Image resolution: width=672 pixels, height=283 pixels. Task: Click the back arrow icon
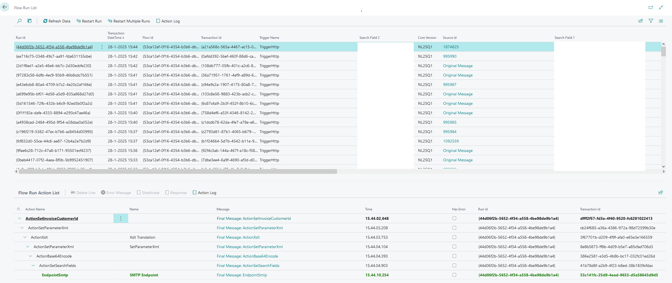pos(5,7)
